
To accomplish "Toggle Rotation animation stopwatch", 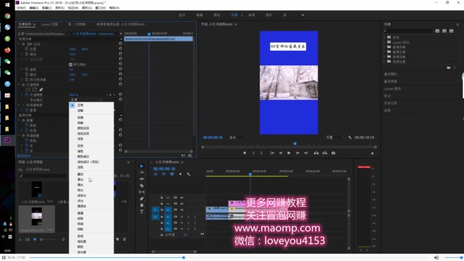I will [27, 69].
